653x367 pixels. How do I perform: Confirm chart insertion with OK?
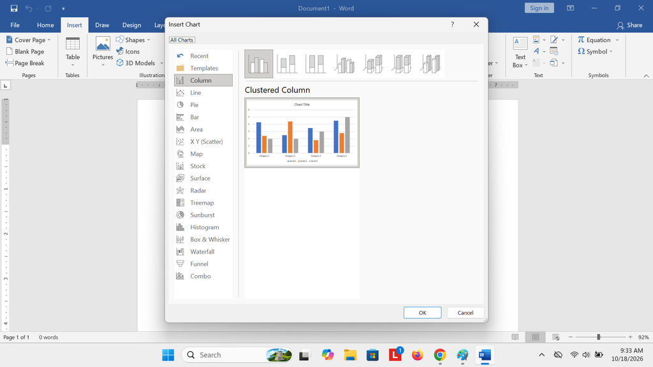click(x=422, y=312)
